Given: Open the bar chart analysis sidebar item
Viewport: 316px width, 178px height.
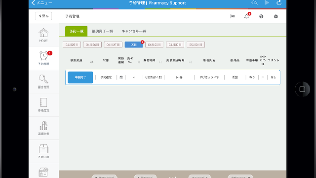Looking at the screenshot, I should click(x=43, y=128).
